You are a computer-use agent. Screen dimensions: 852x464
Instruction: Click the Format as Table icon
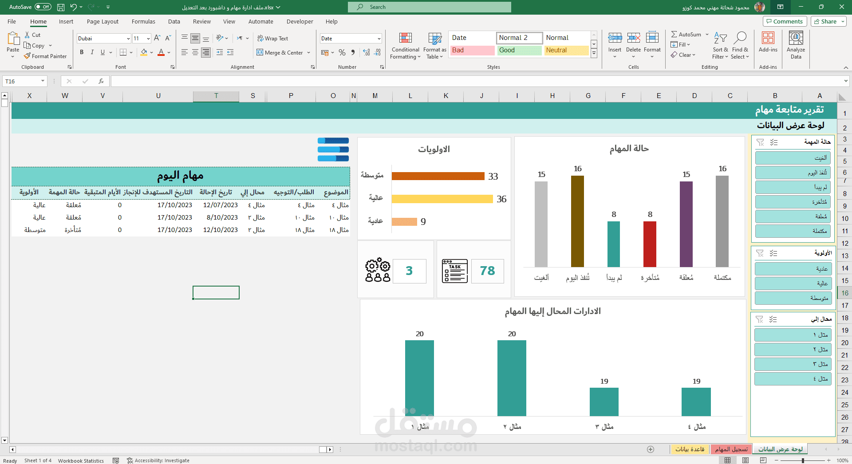click(435, 39)
